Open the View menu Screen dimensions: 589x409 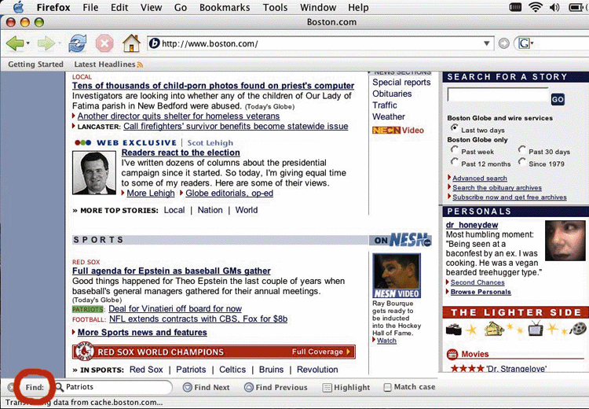151,7
